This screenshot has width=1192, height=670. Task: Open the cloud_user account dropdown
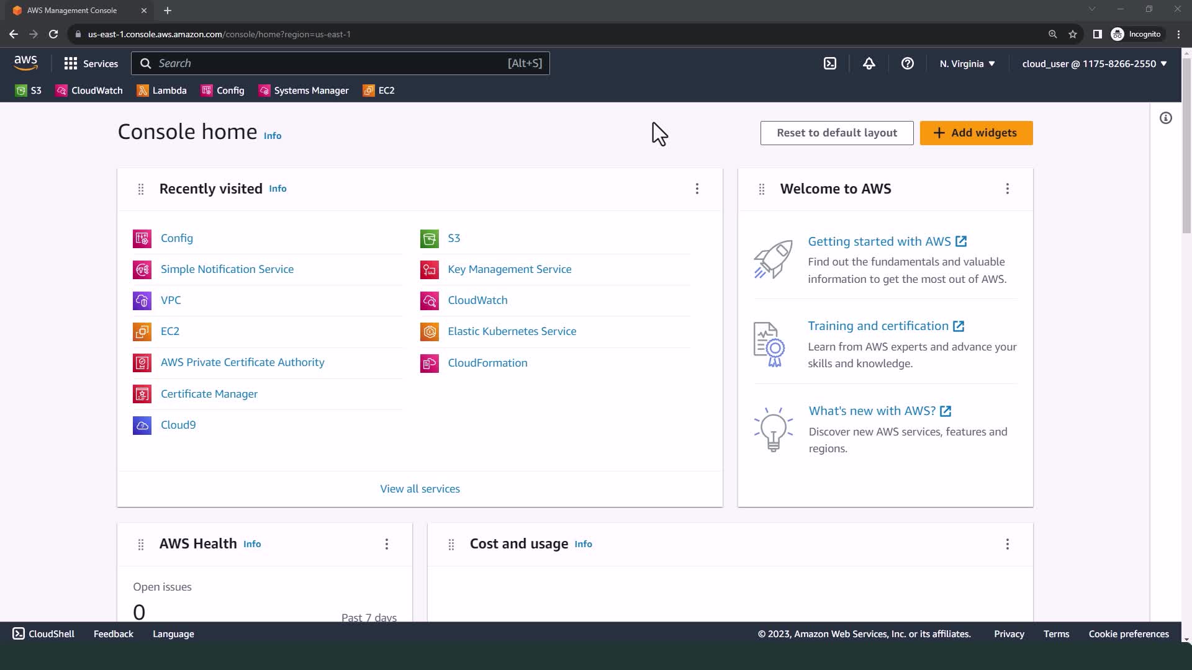(1094, 63)
